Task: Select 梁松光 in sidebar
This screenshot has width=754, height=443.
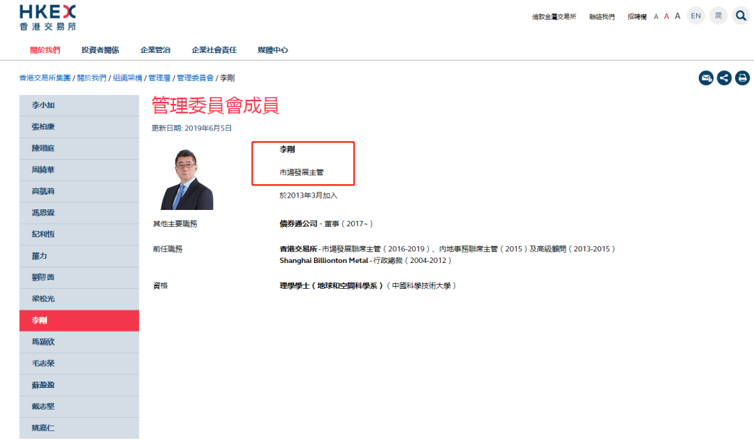Action: coord(80,299)
